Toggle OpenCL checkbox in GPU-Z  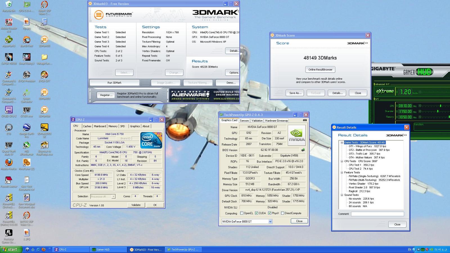click(242, 213)
